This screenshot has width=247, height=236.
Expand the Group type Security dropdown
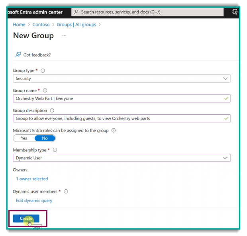coord(122,79)
